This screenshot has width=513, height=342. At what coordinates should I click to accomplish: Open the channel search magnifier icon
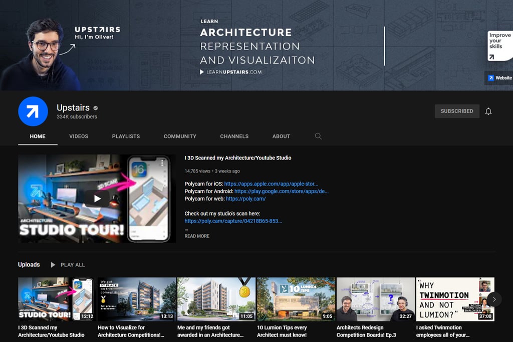pos(318,136)
